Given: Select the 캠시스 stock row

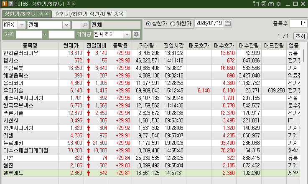Looking at the screenshot, I should tap(151, 60).
